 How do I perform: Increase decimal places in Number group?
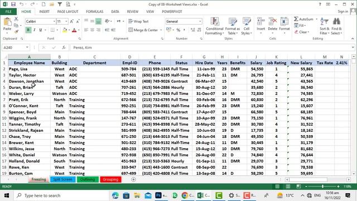[192, 30]
